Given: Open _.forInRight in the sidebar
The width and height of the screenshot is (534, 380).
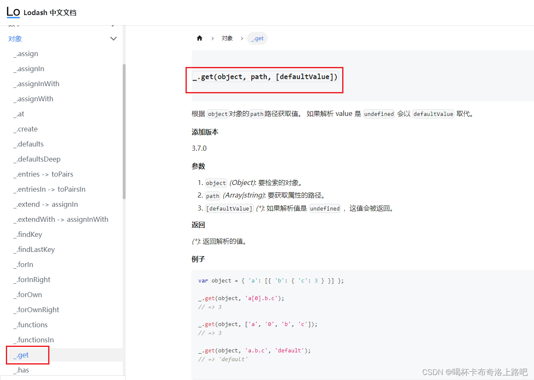Looking at the screenshot, I should (32, 280).
